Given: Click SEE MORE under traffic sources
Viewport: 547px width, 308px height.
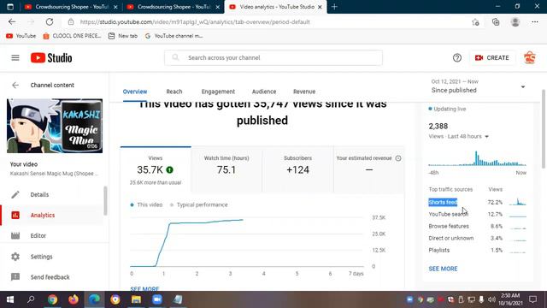Looking at the screenshot, I should (443, 269).
